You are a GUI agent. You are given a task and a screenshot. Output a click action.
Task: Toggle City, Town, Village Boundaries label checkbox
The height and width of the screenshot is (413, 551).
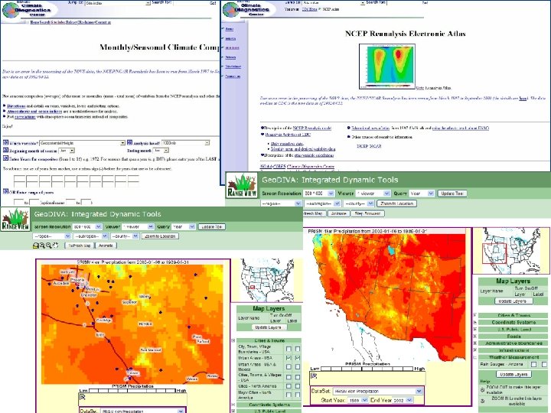tap(298, 349)
